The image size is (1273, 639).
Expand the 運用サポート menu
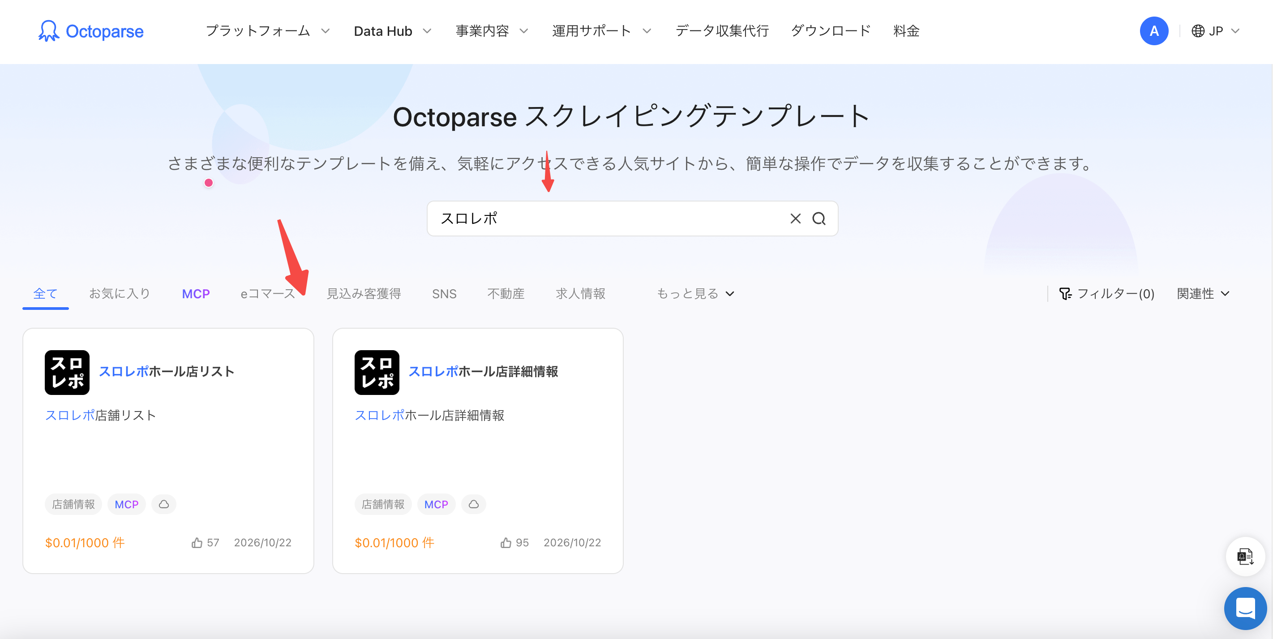point(601,31)
